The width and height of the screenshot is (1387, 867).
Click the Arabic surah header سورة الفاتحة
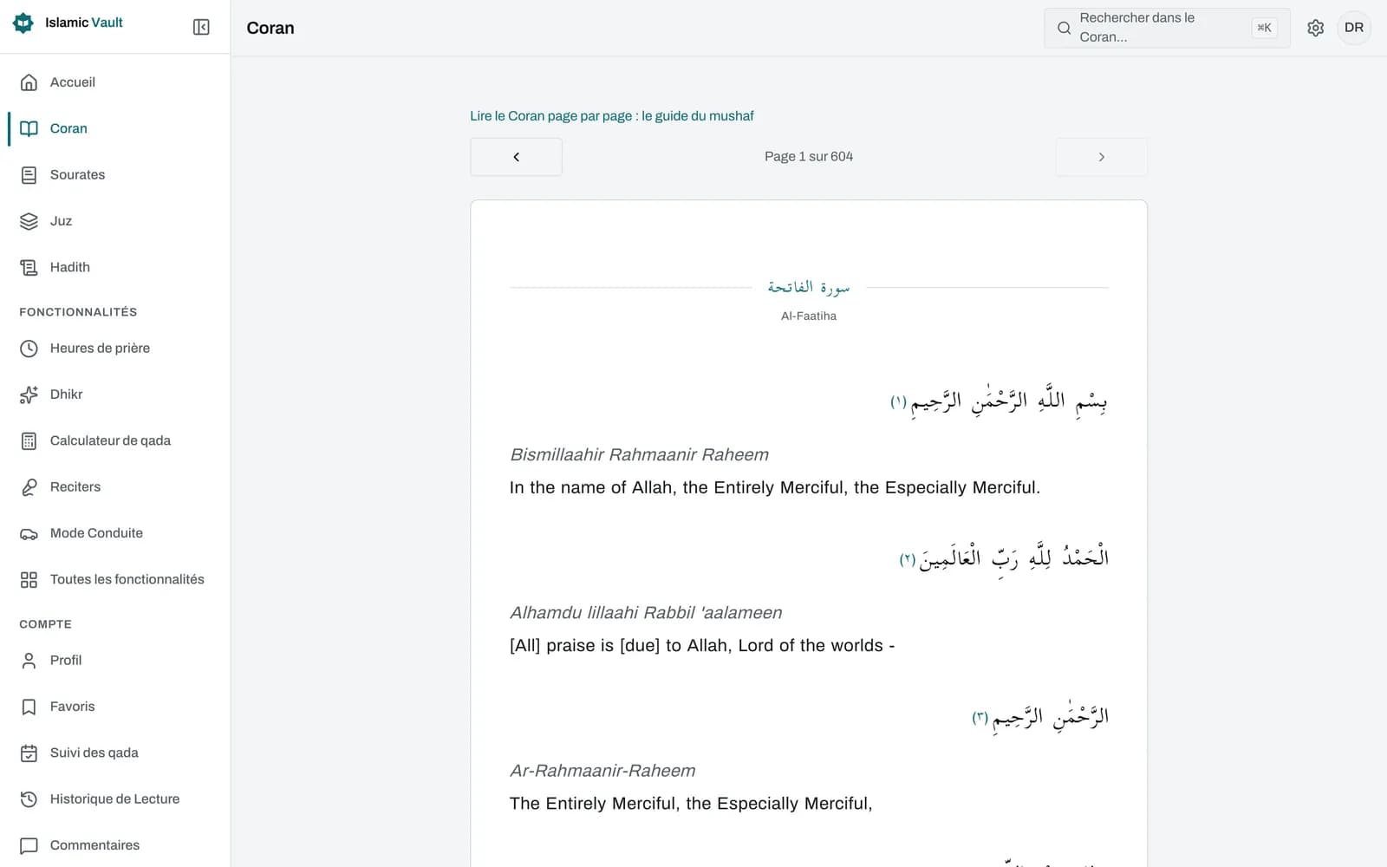coord(809,287)
